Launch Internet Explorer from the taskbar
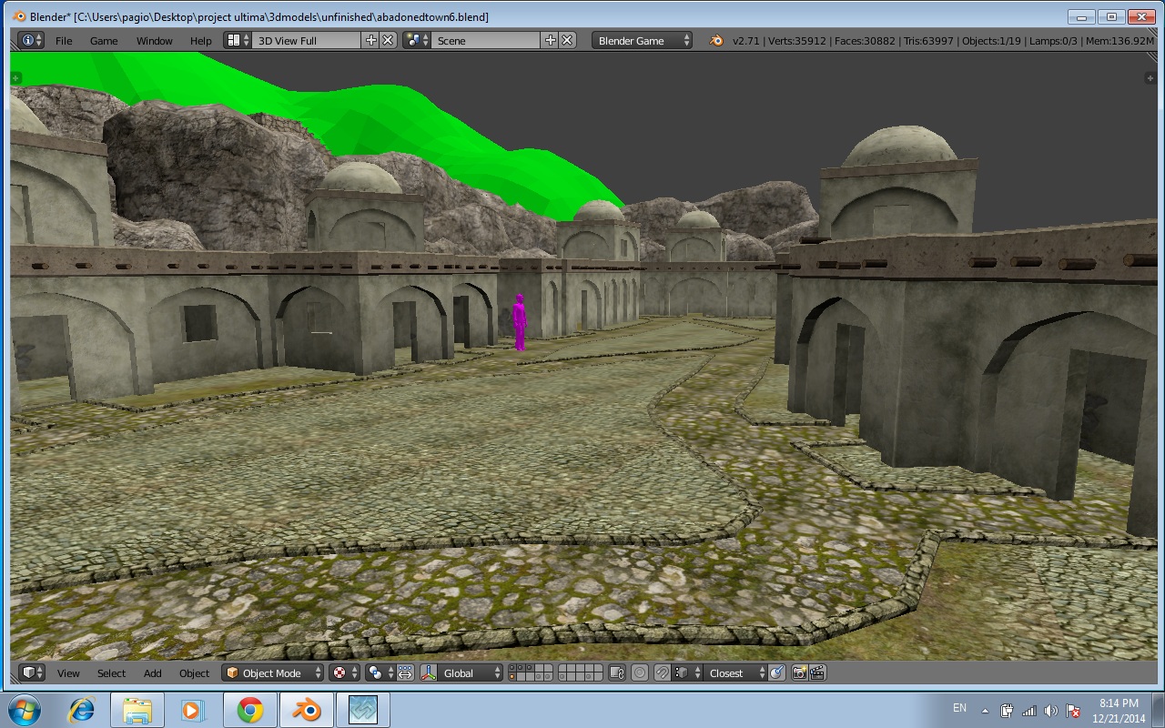 point(81,710)
